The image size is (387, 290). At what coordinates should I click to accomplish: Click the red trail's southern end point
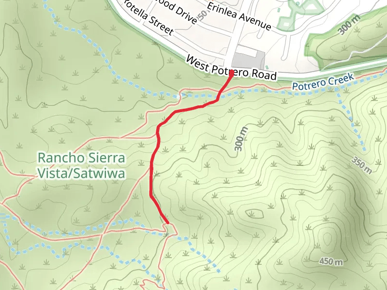[168, 223]
